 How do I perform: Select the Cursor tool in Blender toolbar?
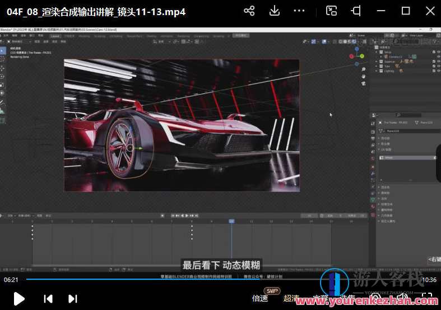click(x=3, y=59)
